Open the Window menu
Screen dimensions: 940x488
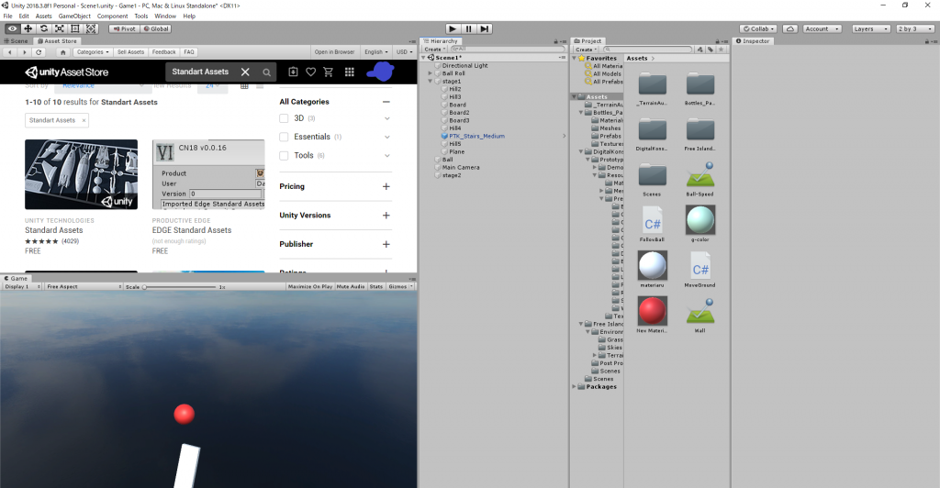coord(165,17)
